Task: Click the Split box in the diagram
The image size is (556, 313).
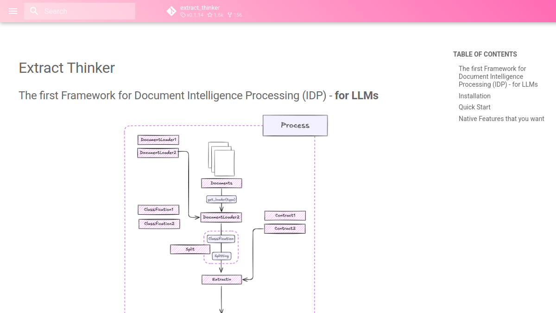Action: point(190,249)
